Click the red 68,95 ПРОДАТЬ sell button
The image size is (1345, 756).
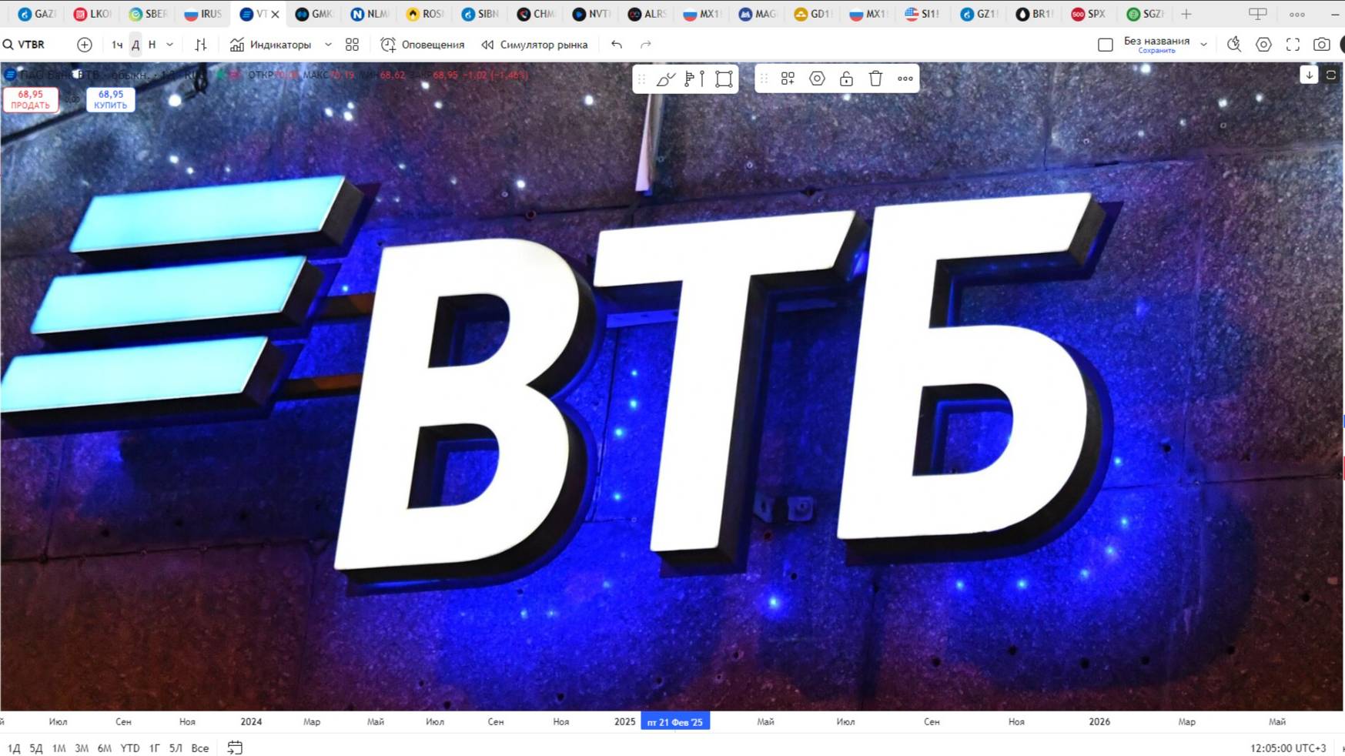pos(31,99)
